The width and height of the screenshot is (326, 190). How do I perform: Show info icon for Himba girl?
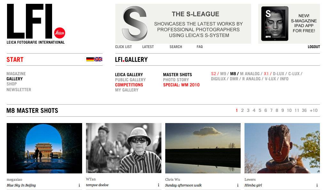click(x=317, y=185)
